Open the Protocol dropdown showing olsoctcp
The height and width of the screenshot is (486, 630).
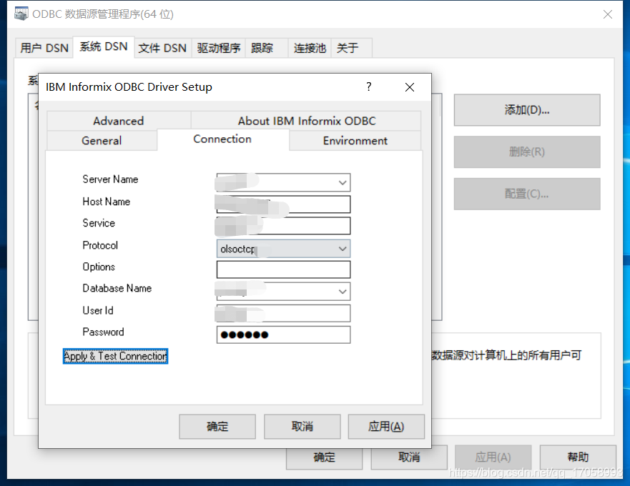pyautogui.click(x=343, y=249)
